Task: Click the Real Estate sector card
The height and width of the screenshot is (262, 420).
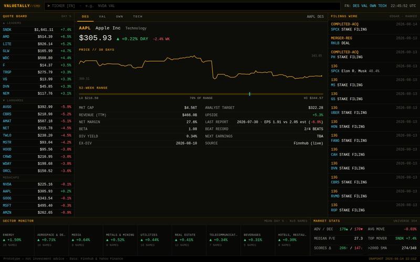Action: point(189,240)
